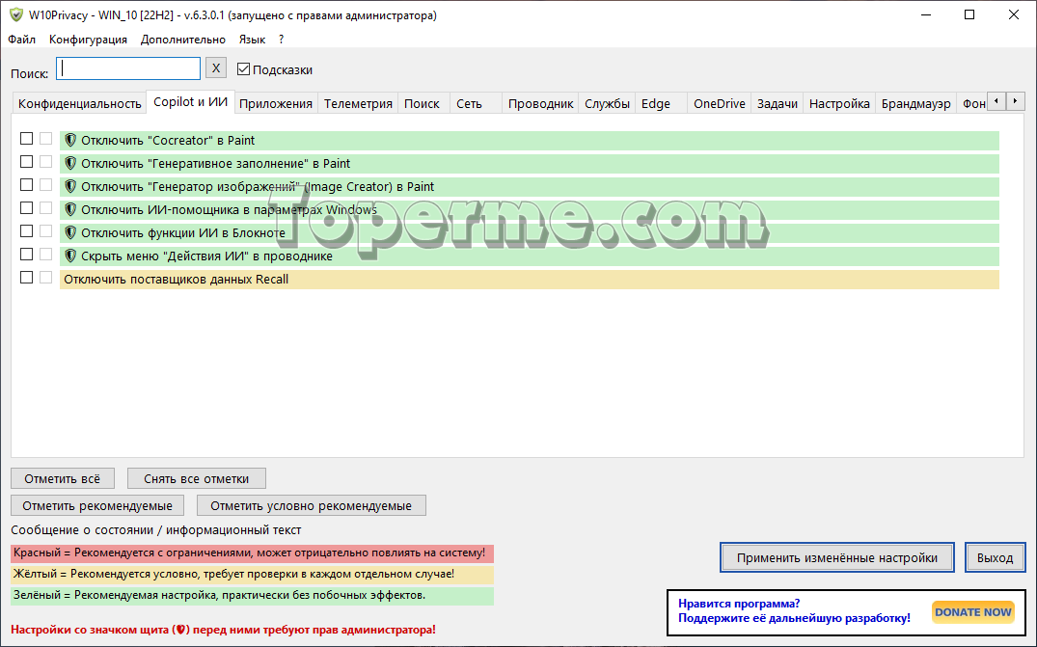Click shield icon beside "Генеративное заполнение" в Paint
Screen dimensions: 1037x647
pyautogui.click(x=70, y=163)
